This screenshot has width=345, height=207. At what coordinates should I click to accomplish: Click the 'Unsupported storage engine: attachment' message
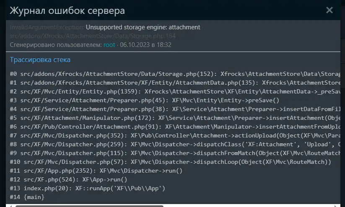tap(143, 27)
